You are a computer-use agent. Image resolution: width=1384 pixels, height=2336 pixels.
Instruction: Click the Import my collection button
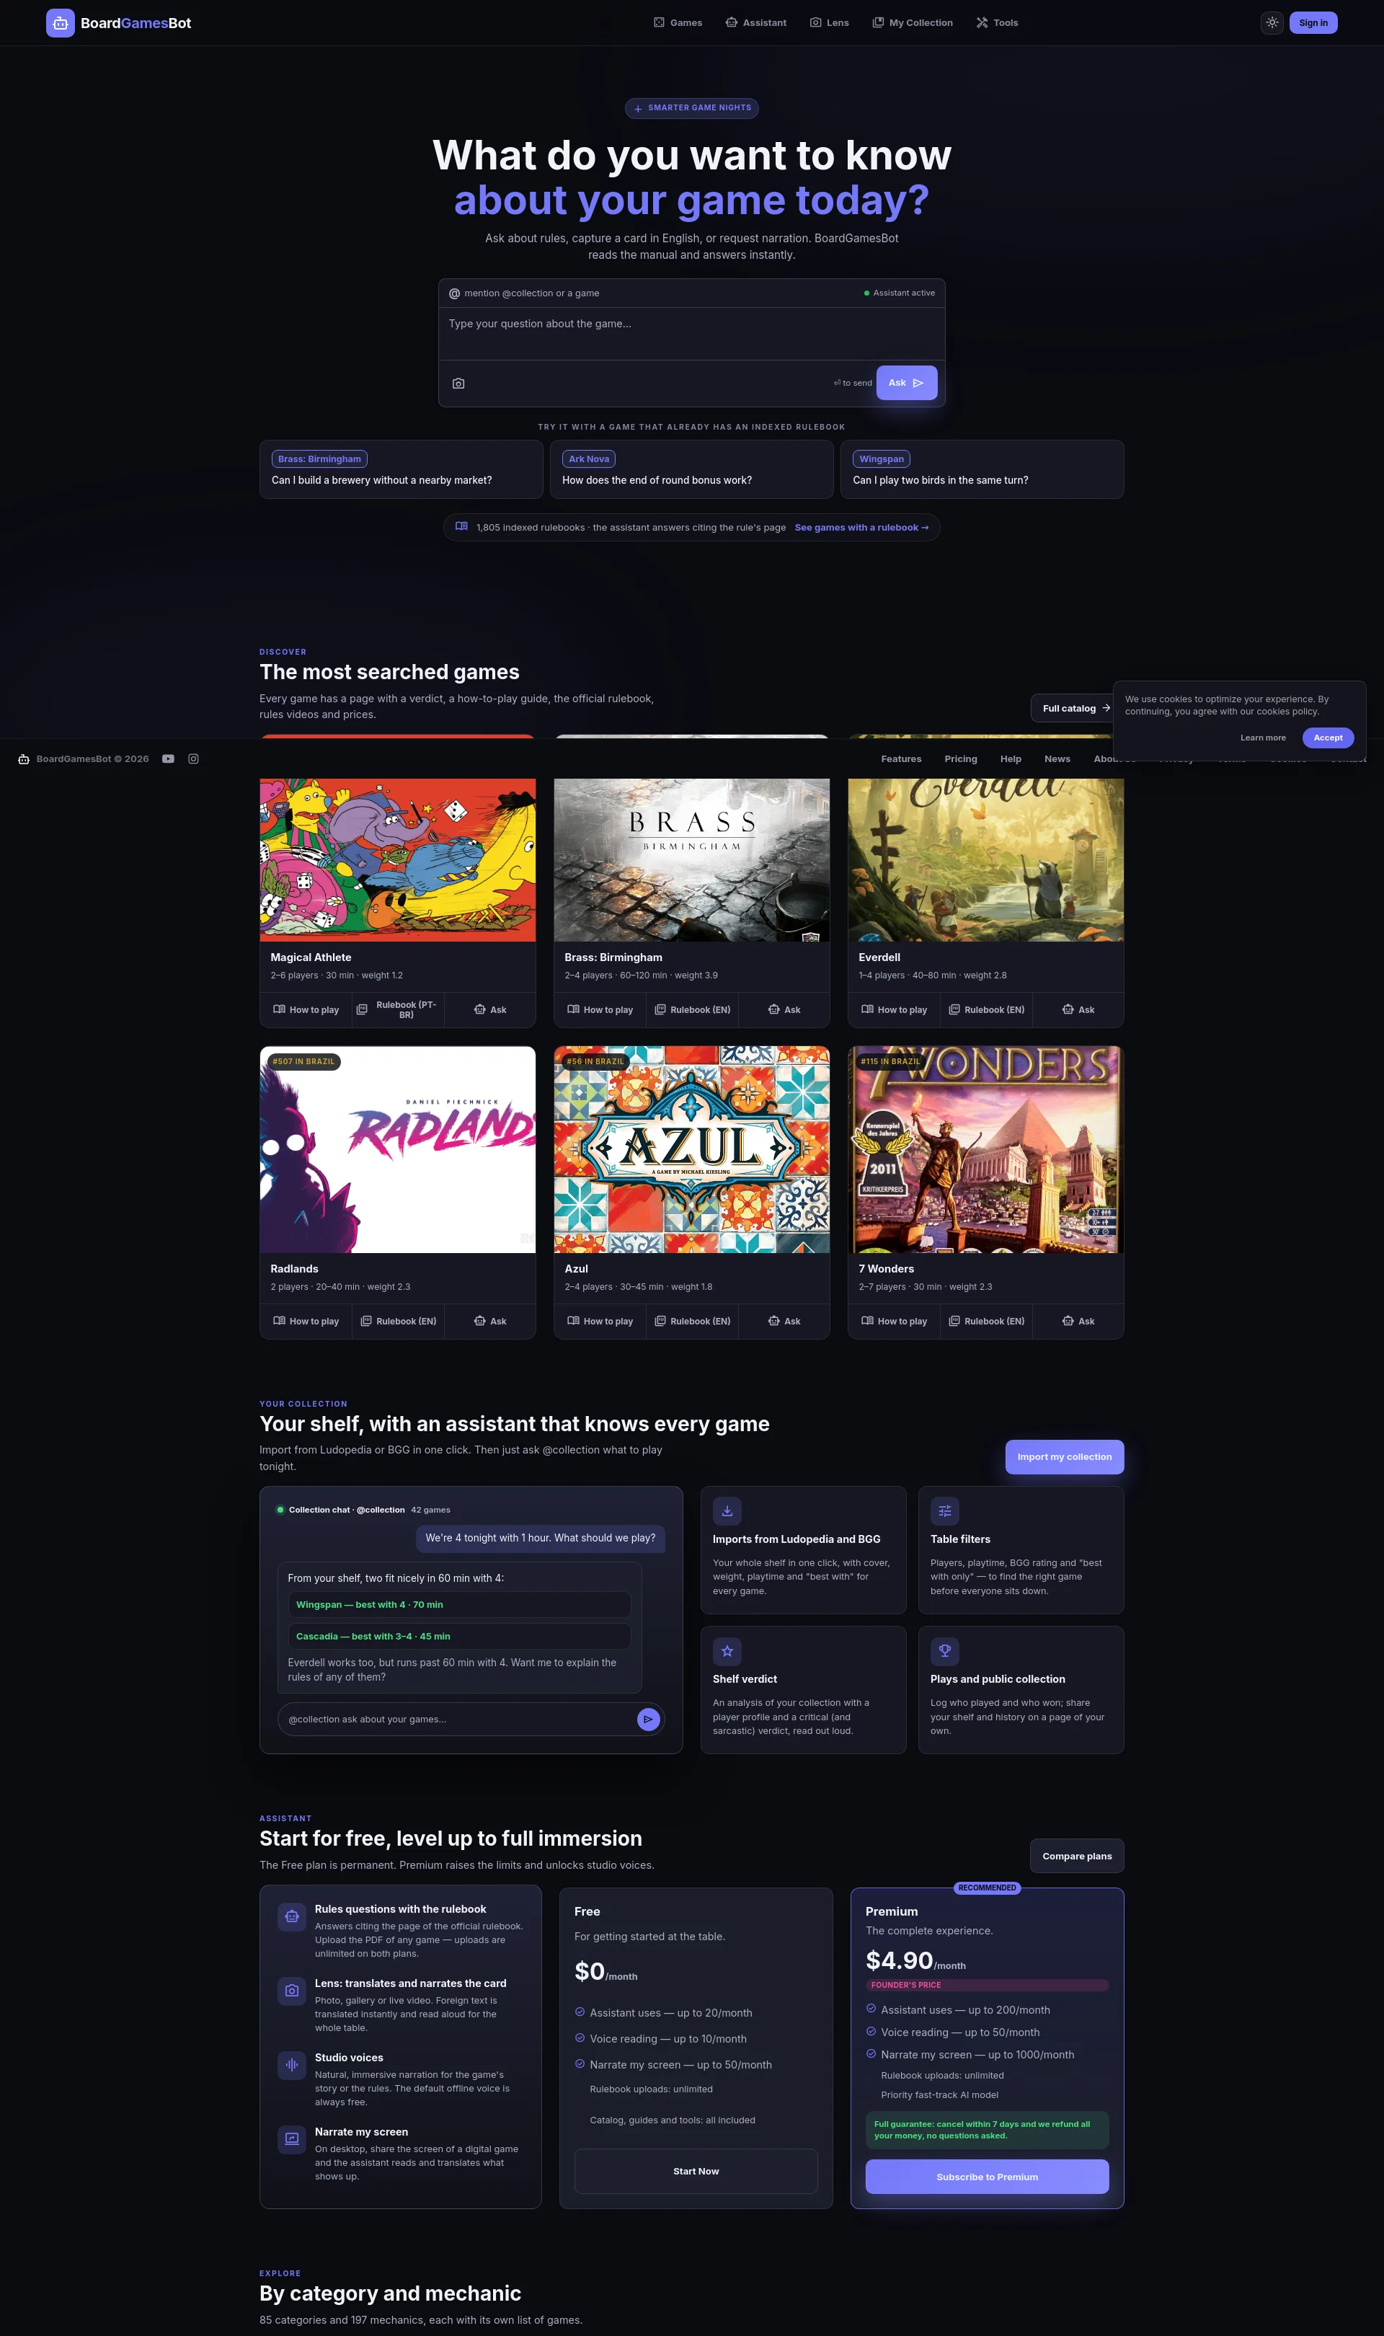[1064, 1456]
